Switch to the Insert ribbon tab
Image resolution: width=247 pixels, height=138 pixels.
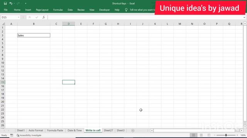pos(28,10)
